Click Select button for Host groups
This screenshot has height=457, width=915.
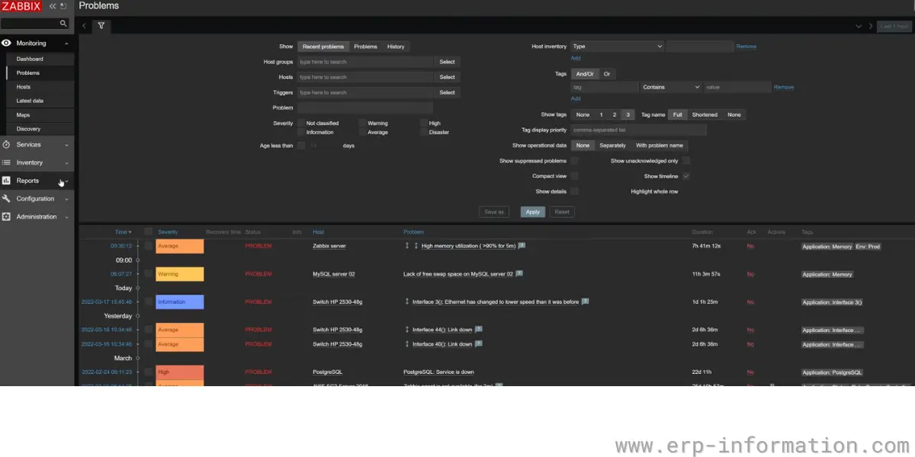tap(448, 62)
